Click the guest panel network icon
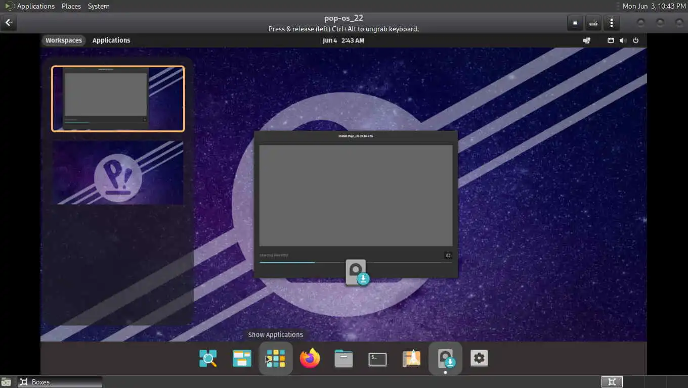This screenshot has height=388, width=688. (611, 40)
